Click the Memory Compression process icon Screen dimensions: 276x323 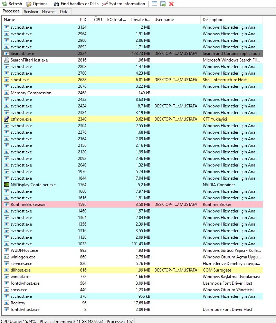[x=7, y=93]
